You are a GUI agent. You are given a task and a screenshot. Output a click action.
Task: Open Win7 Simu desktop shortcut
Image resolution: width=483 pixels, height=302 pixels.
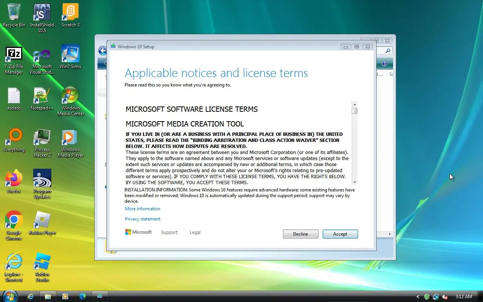click(71, 57)
